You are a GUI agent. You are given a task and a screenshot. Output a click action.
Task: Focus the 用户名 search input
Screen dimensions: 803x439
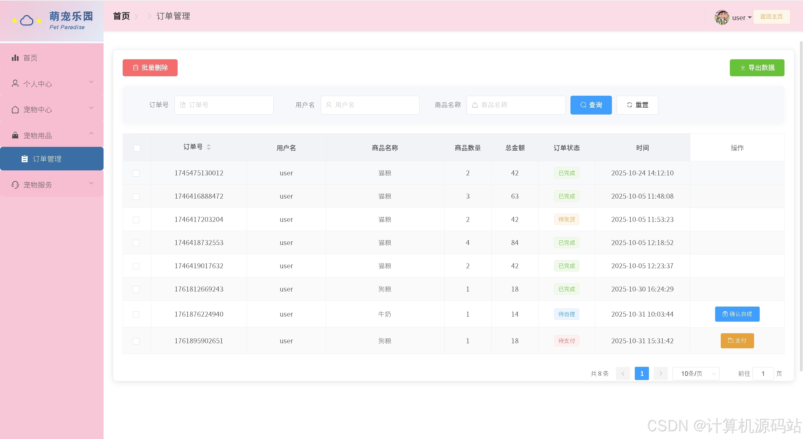[370, 105]
